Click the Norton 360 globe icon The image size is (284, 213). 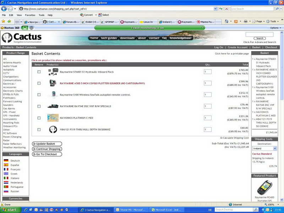32,28
